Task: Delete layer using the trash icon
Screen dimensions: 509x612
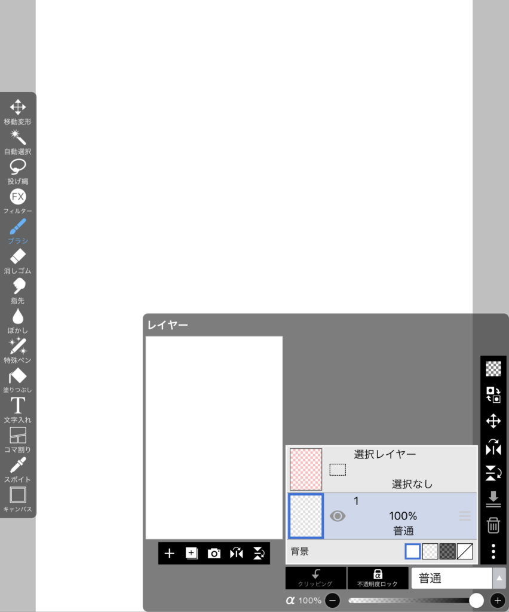Action: (x=493, y=525)
